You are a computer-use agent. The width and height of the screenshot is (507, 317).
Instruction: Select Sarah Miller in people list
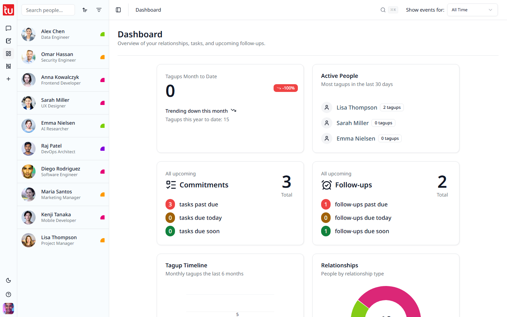tap(63, 103)
